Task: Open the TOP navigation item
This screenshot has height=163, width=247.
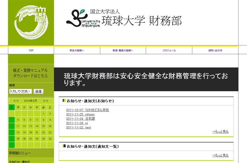Action: coord(31,50)
